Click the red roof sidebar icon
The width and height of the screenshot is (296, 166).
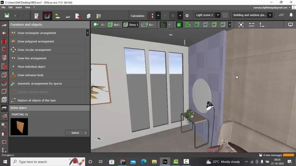[x=4, y=83]
